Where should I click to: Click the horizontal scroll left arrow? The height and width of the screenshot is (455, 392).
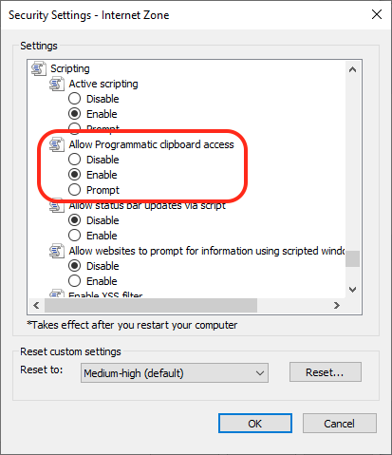(x=36, y=306)
